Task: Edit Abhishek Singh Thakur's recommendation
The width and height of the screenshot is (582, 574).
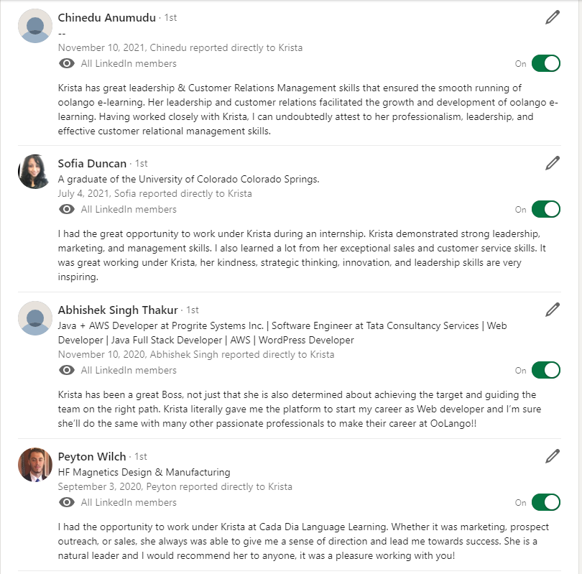Action: [552, 310]
